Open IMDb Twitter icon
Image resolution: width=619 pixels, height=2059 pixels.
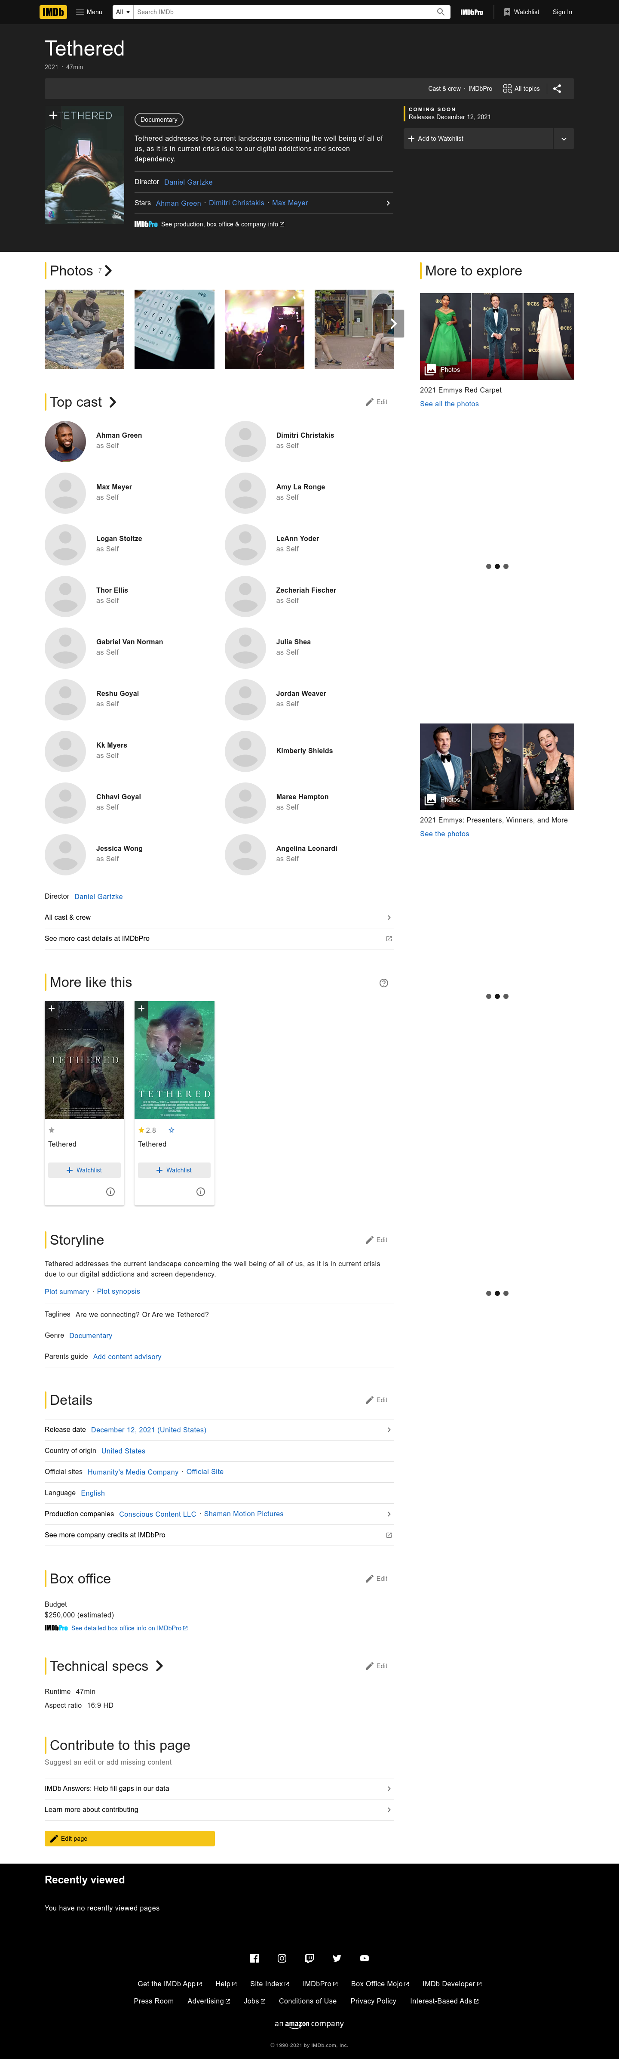tap(337, 1958)
